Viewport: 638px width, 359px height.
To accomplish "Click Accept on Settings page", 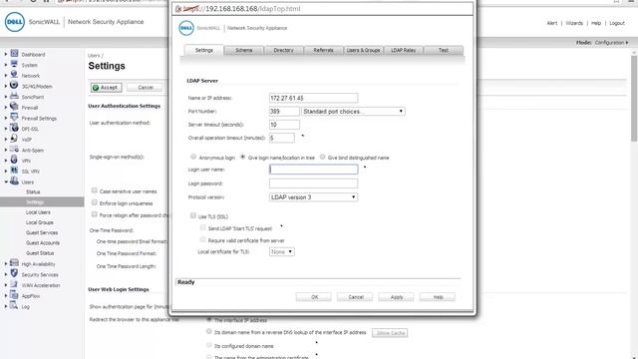I will click(107, 88).
